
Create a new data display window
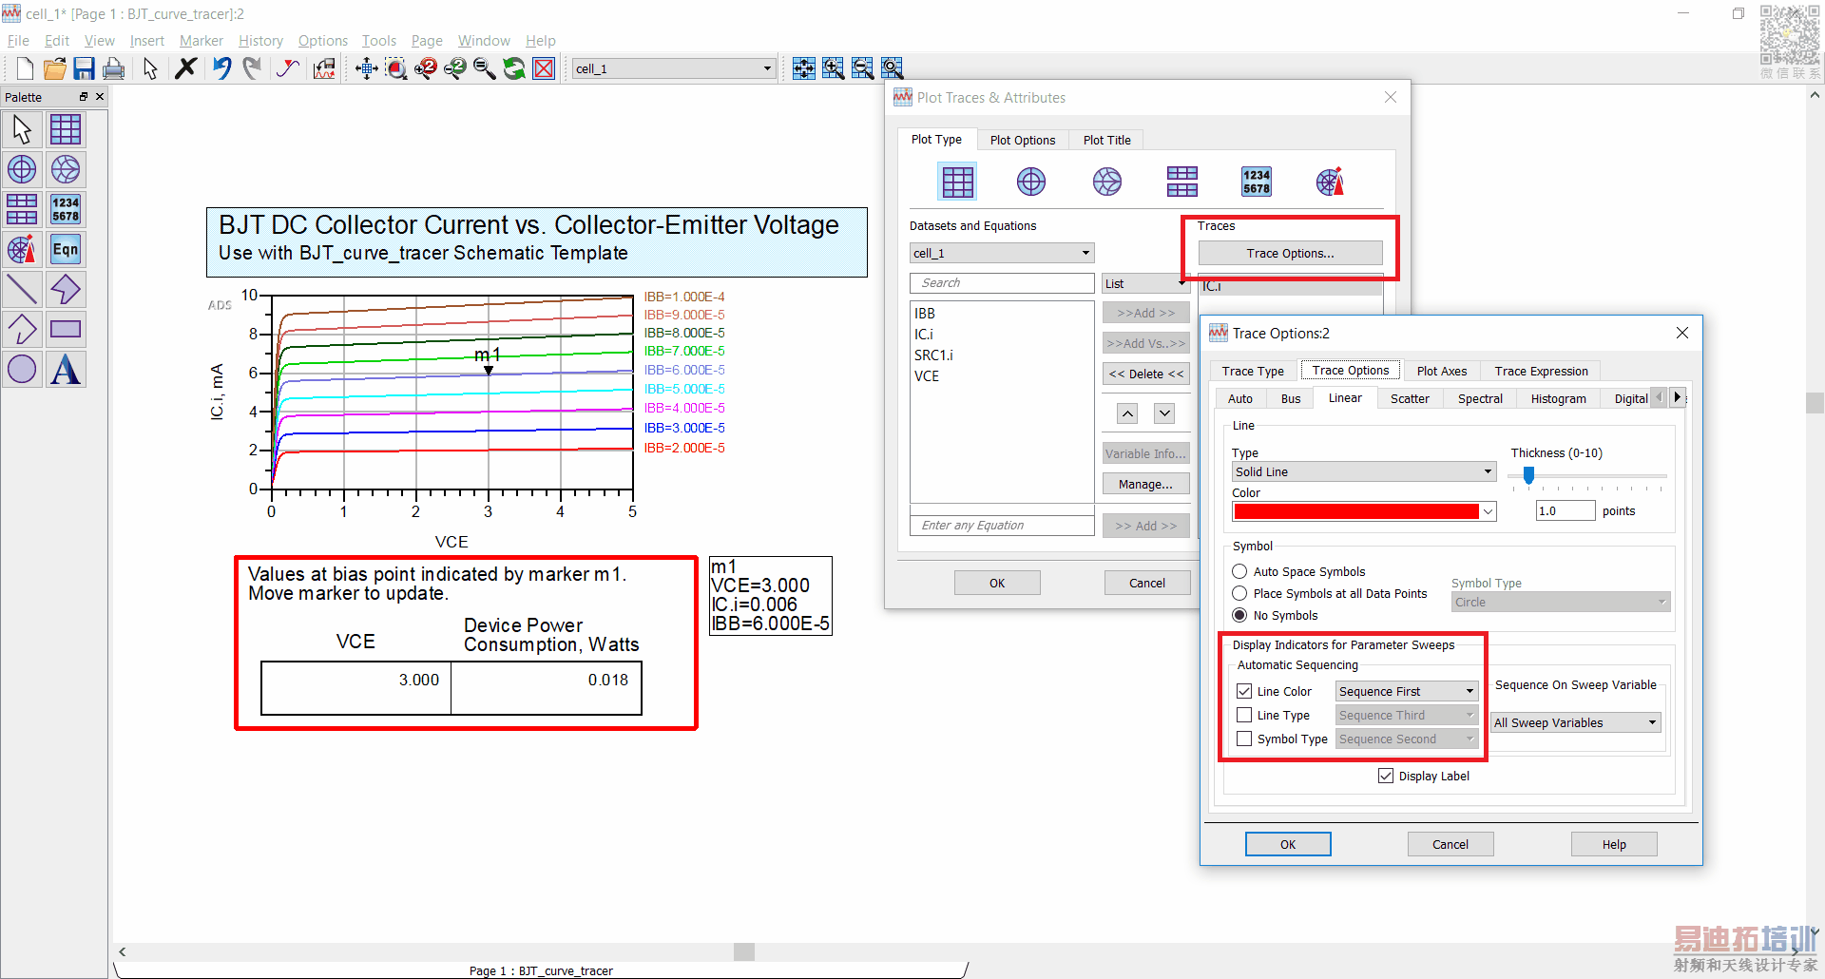(25, 68)
